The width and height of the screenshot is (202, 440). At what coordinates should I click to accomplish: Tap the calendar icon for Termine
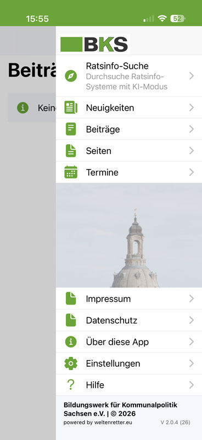click(71, 172)
